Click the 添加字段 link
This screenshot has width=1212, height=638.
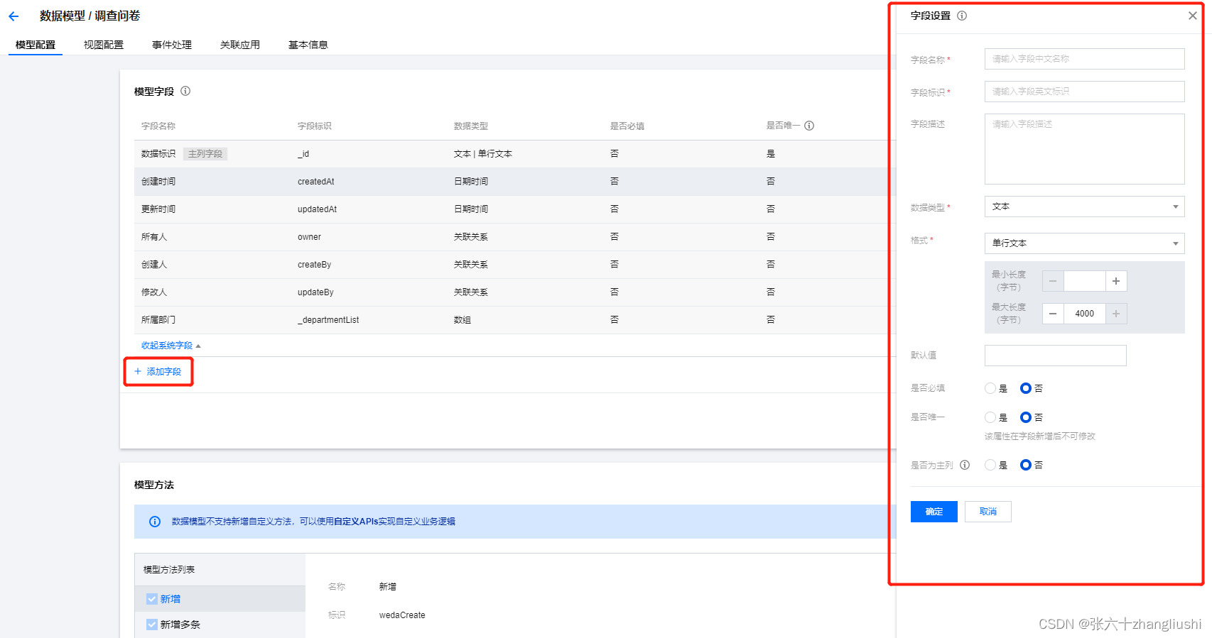158,372
